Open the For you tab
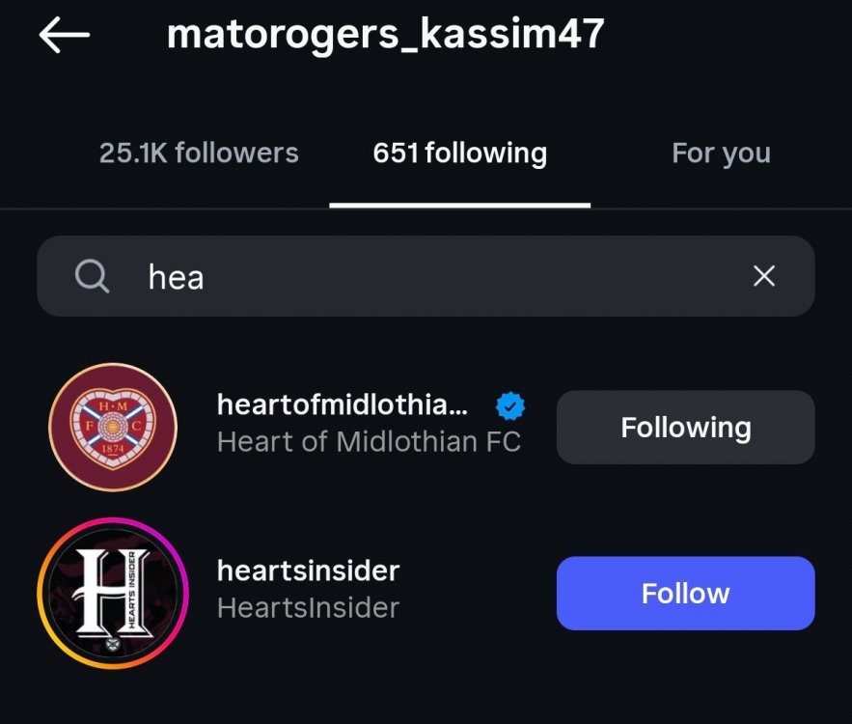The image size is (852, 724). [x=721, y=153]
